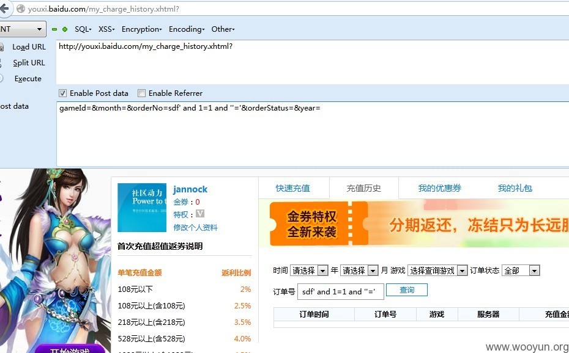569x353 pixels.
Task: Click the green minus icon in HackBar
Action: 54,29
